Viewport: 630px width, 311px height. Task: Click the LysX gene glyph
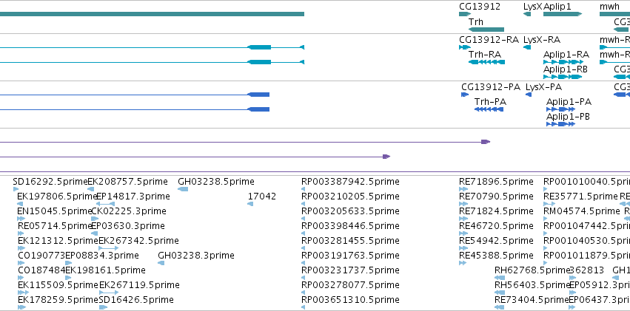point(527,14)
